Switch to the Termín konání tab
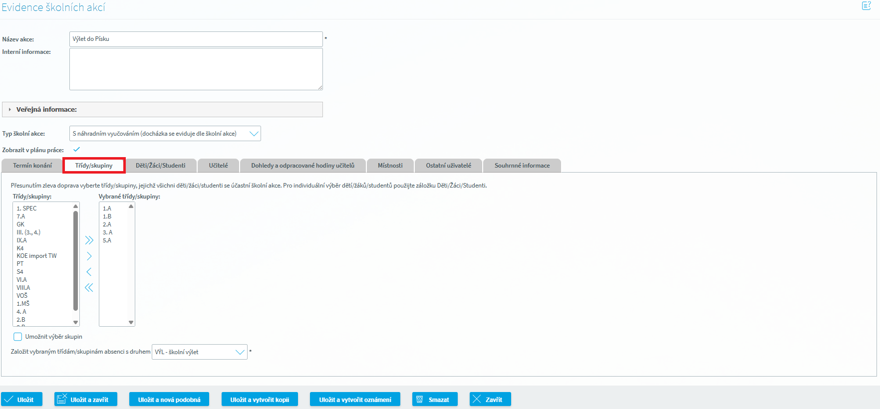Screen dimensions: 880x409 pyautogui.click(x=32, y=166)
